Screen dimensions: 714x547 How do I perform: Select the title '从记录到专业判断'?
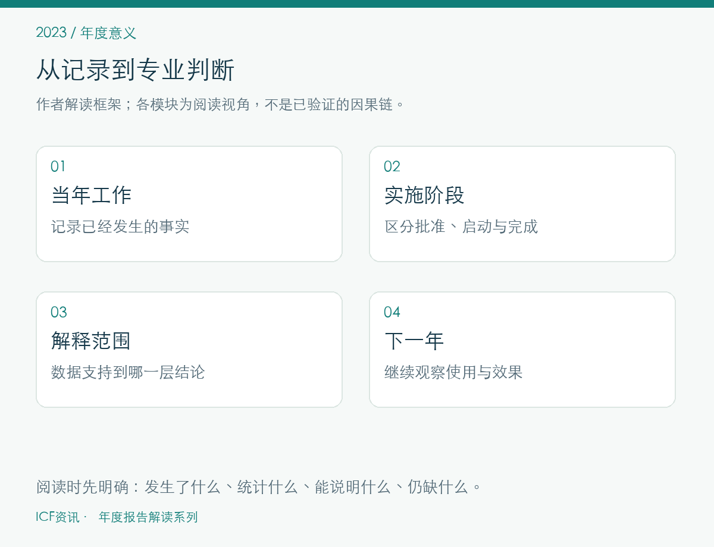click(x=136, y=70)
